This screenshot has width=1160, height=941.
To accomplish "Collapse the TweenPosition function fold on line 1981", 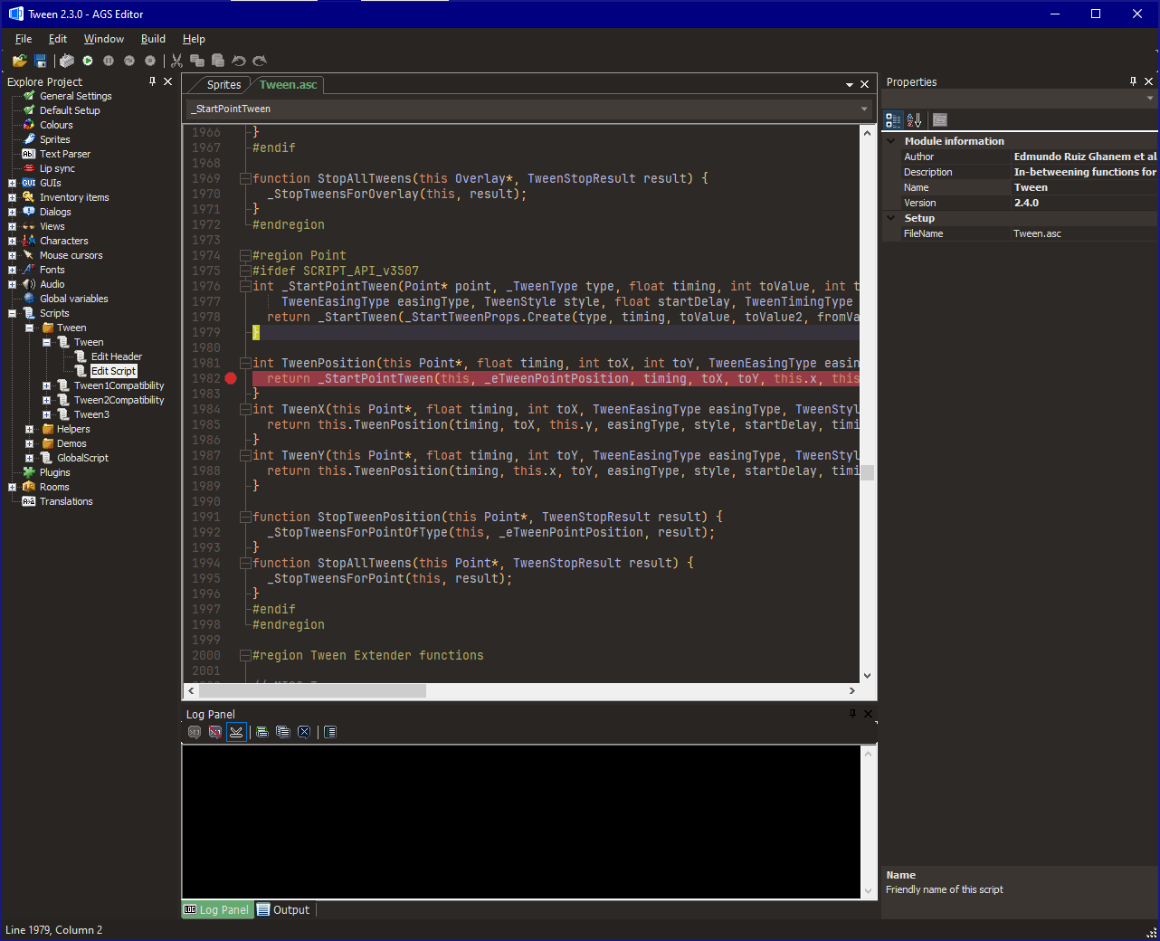I will [x=244, y=363].
